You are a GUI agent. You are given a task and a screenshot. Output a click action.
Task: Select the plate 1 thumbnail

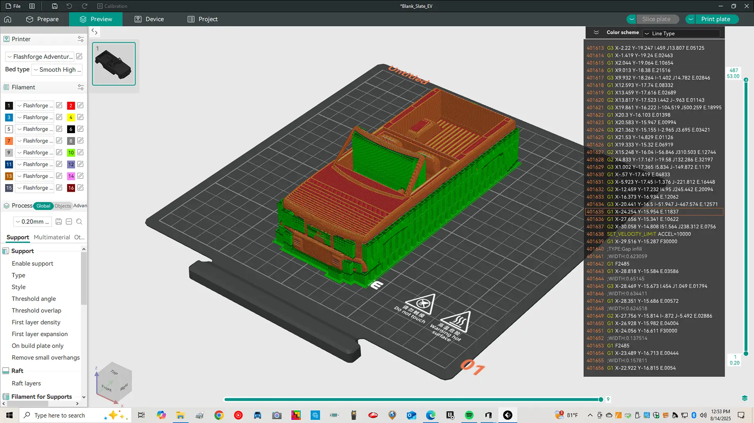114,64
